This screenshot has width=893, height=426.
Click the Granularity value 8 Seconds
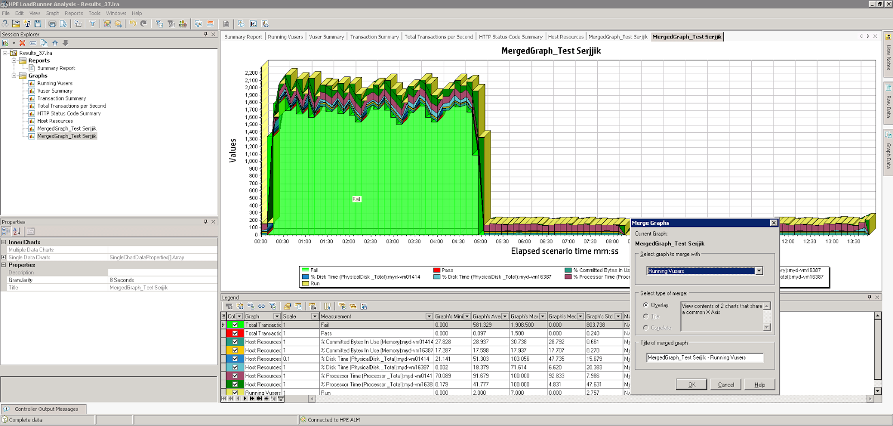(x=162, y=280)
